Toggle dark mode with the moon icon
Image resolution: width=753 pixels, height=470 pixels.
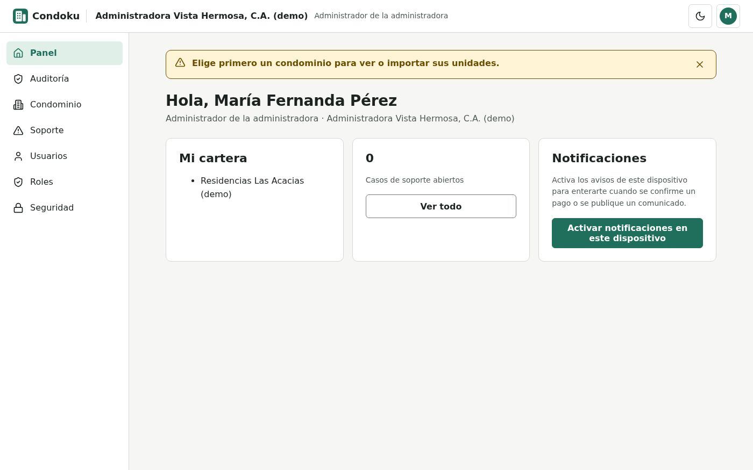click(700, 16)
